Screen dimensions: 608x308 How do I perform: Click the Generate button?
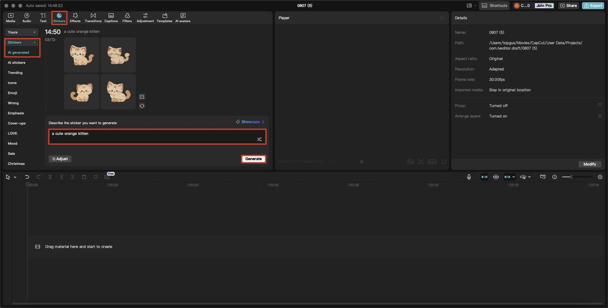point(254,159)
